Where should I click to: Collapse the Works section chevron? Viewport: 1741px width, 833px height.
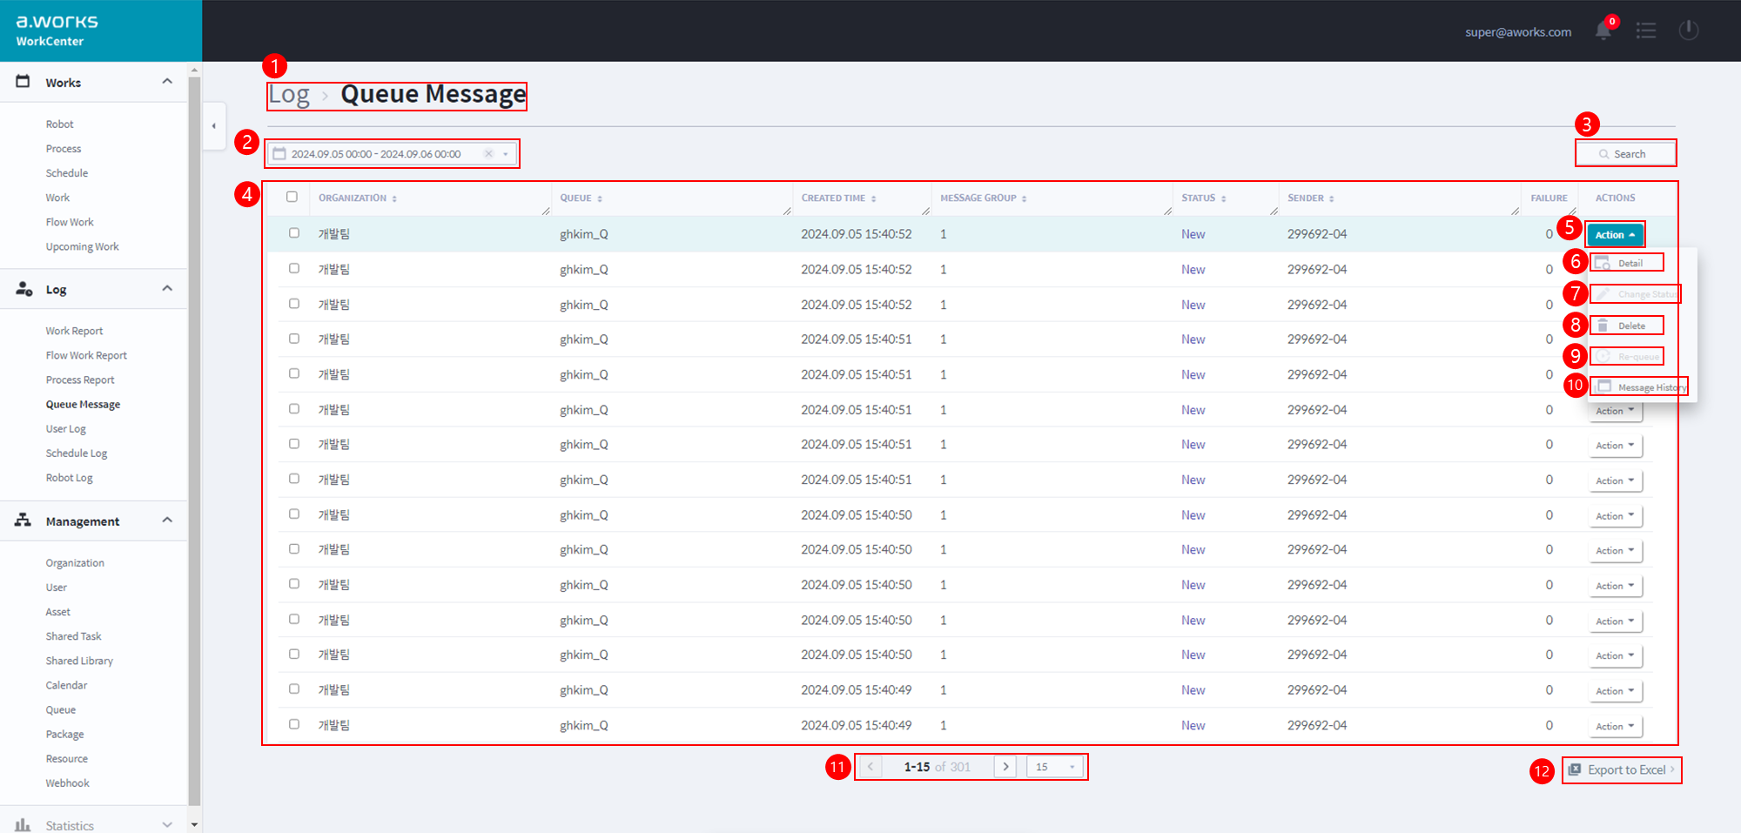(167, 81)
